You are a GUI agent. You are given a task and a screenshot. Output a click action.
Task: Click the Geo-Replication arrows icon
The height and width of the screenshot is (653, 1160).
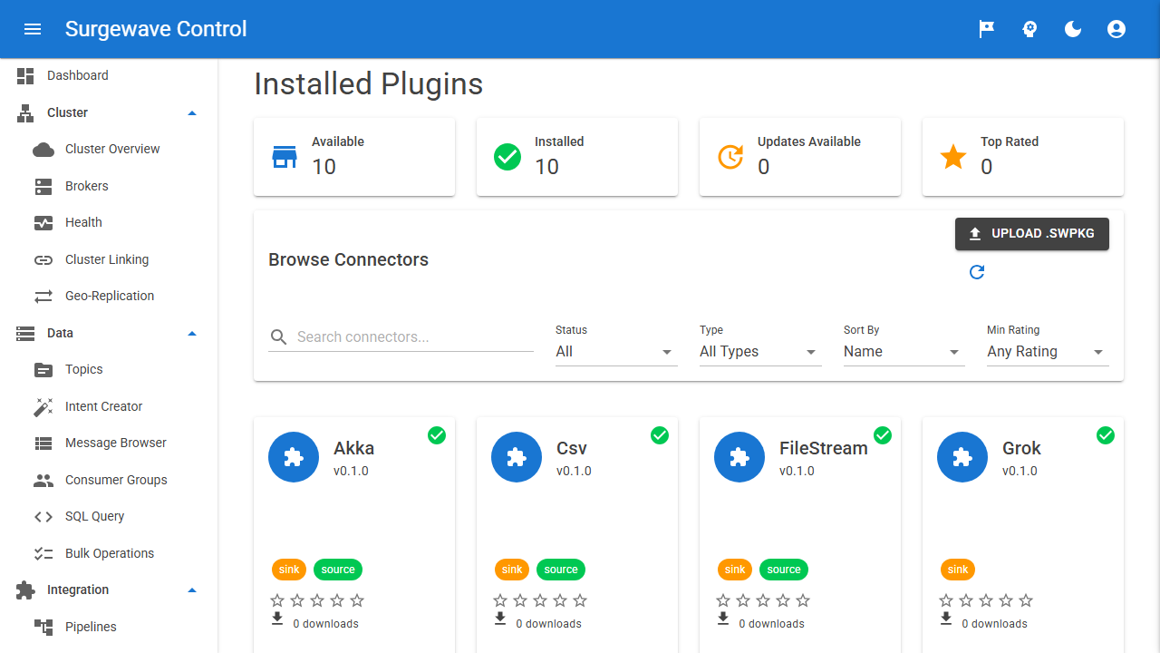coord(43,297)
